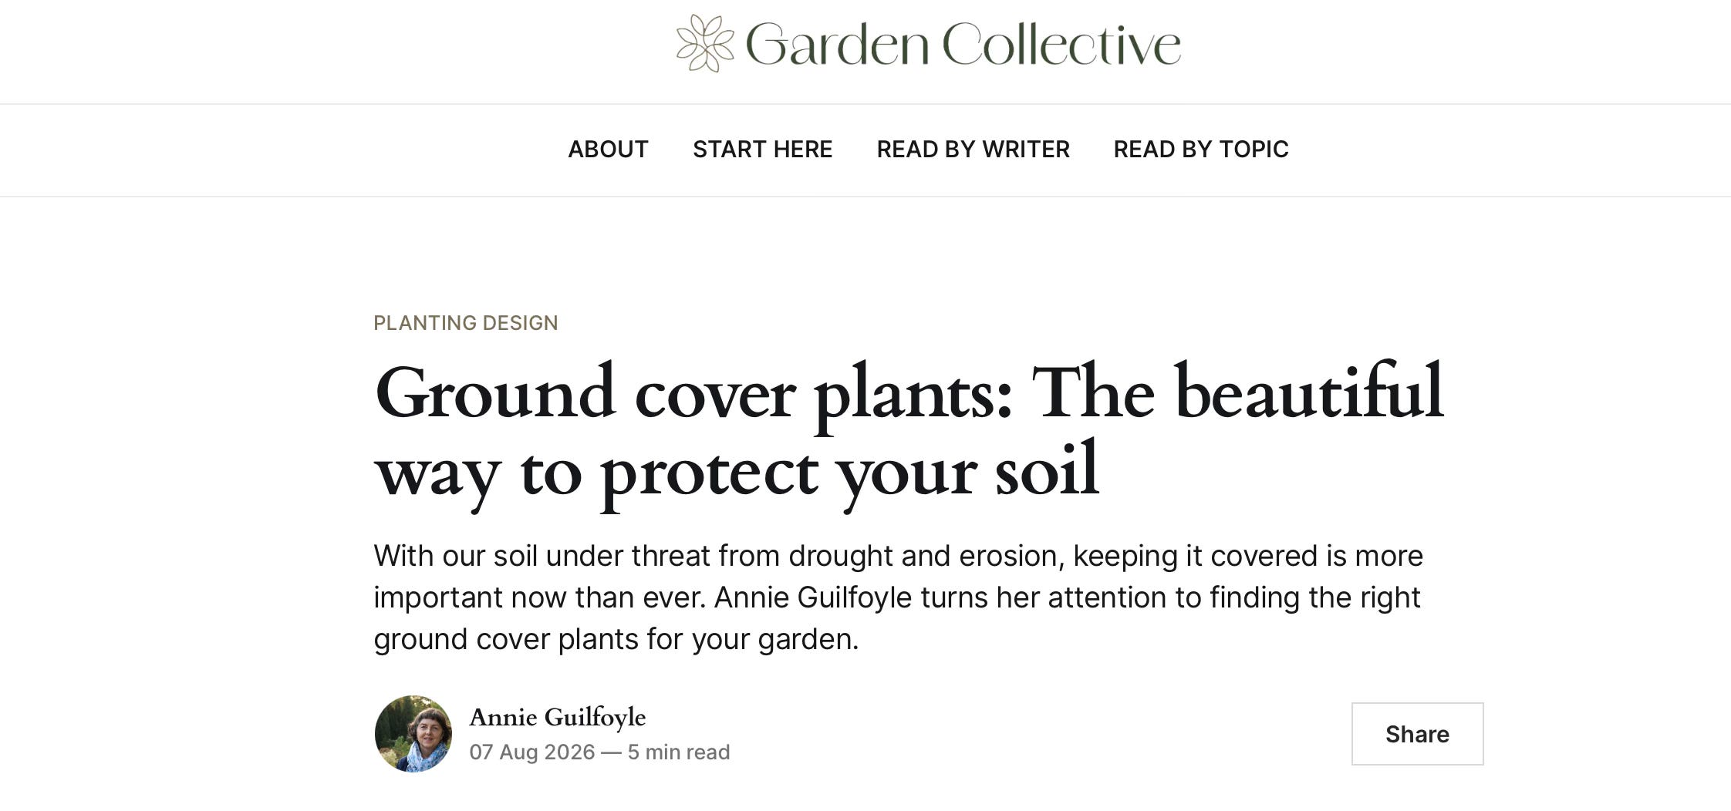The width and height of the screenshot is (1731, 811).
Task: Click 'Annie Guilfoyle' inside the excerpt paragraph
Action: [813, 597]
